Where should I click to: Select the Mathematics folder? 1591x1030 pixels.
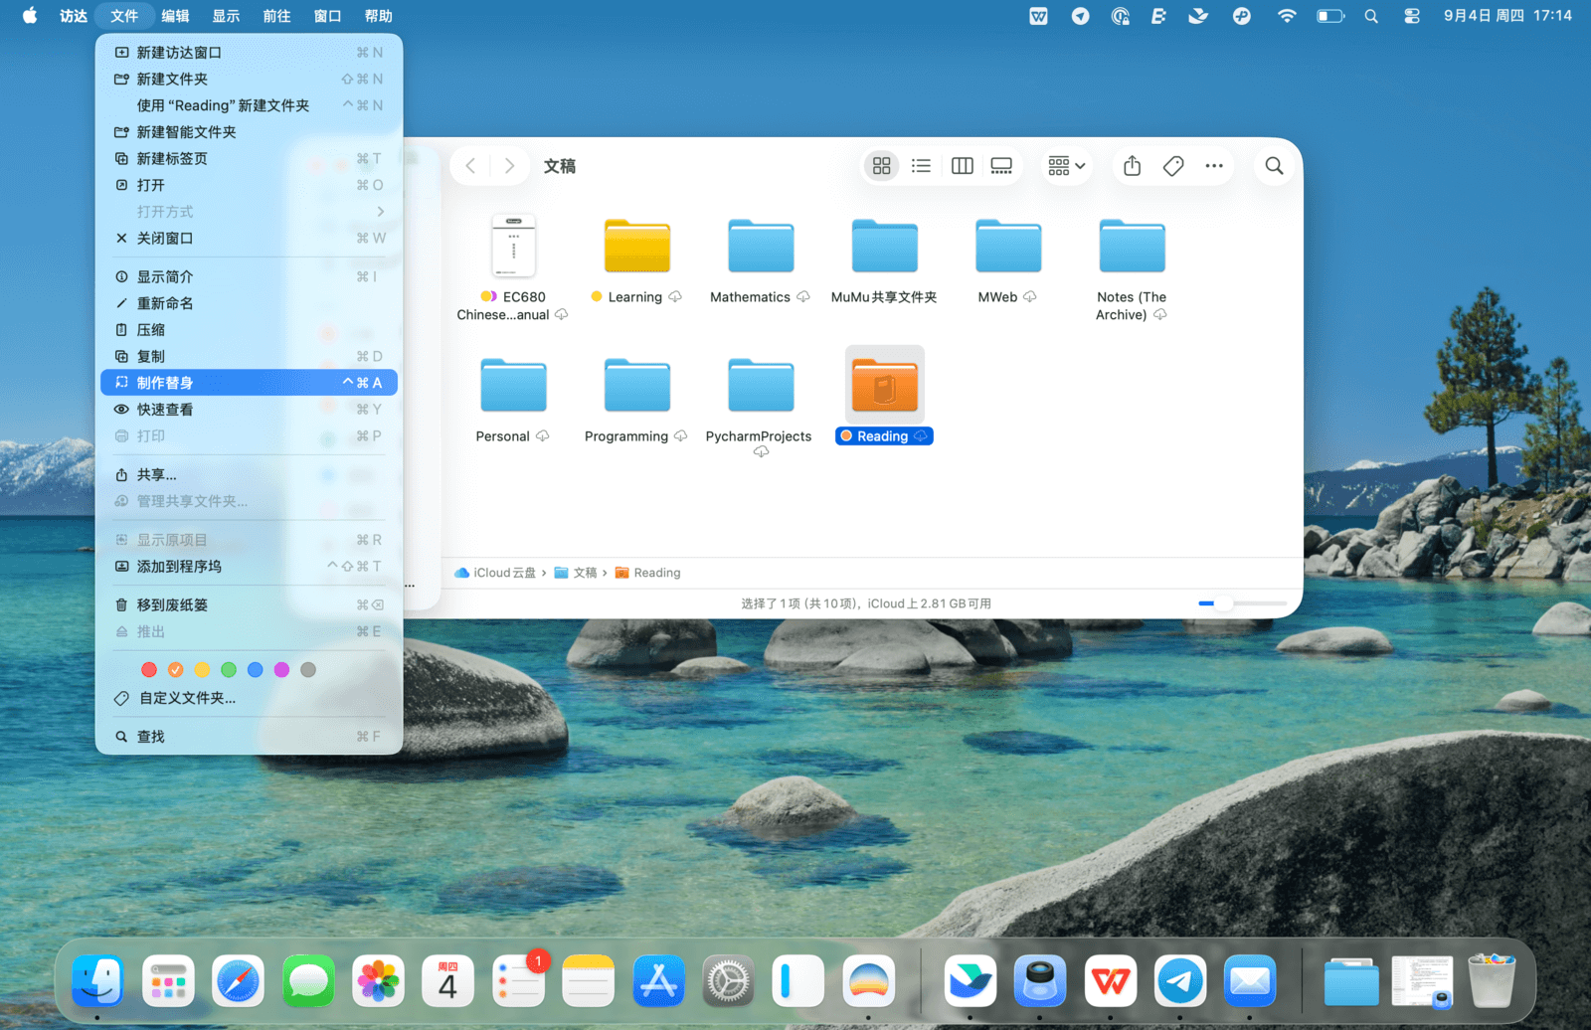click(761, 248)
